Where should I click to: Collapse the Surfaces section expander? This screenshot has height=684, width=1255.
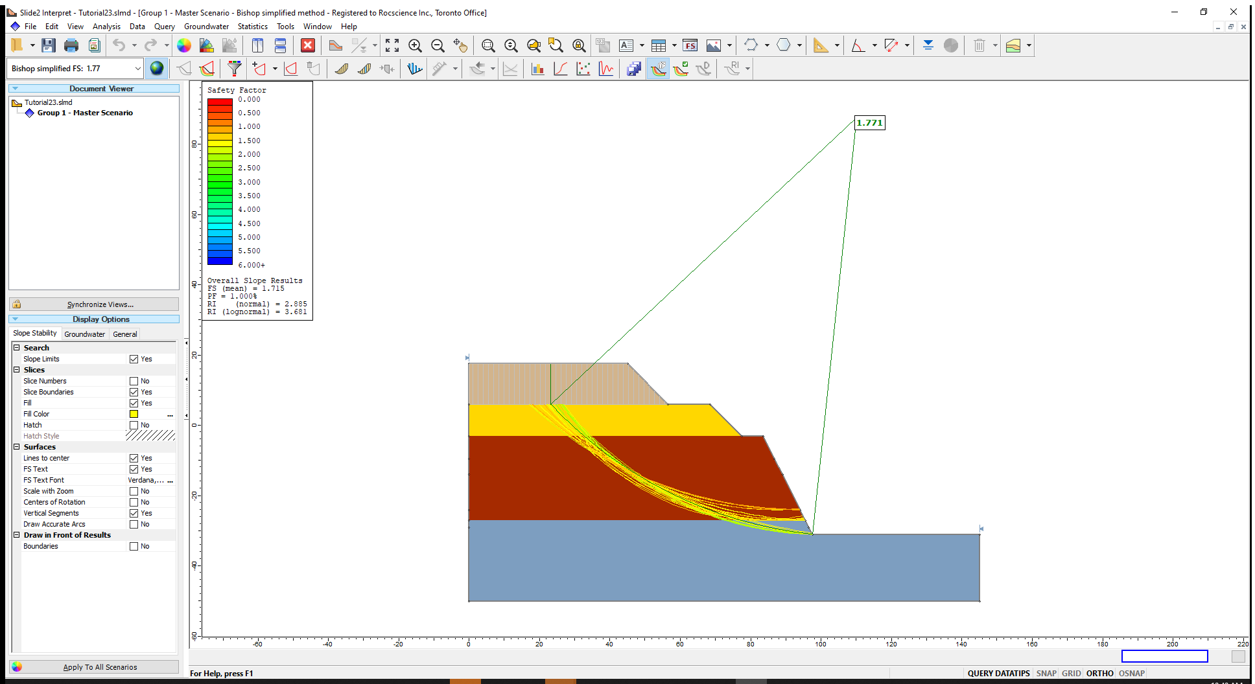coord(17,447)
